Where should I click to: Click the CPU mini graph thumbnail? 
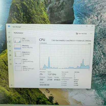click(x=17, y=40)
